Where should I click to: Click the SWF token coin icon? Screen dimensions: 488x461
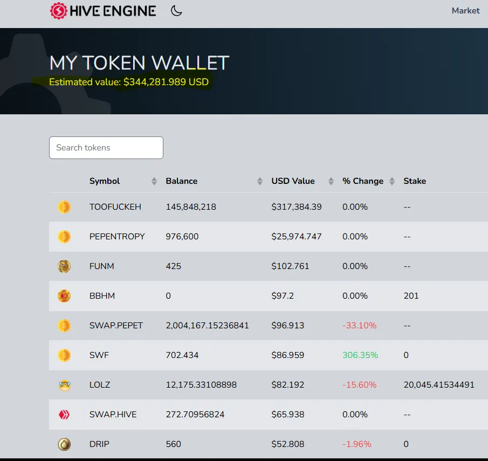[x=64, y=355]
